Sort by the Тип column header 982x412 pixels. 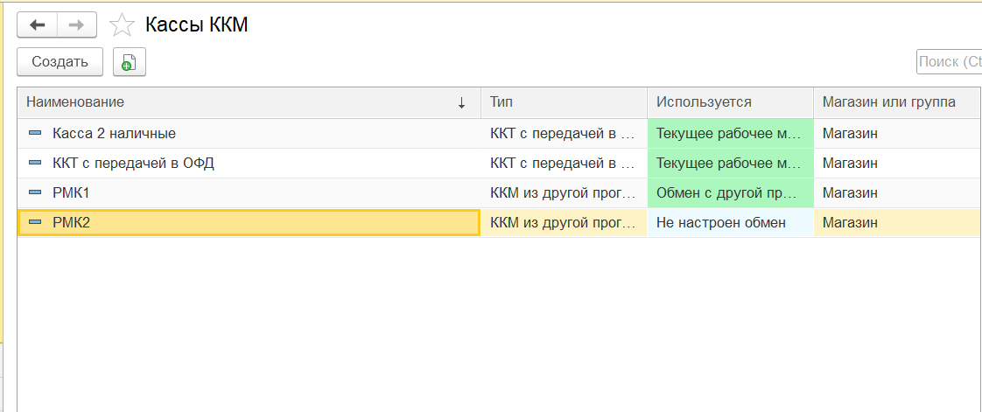(565, 102)
